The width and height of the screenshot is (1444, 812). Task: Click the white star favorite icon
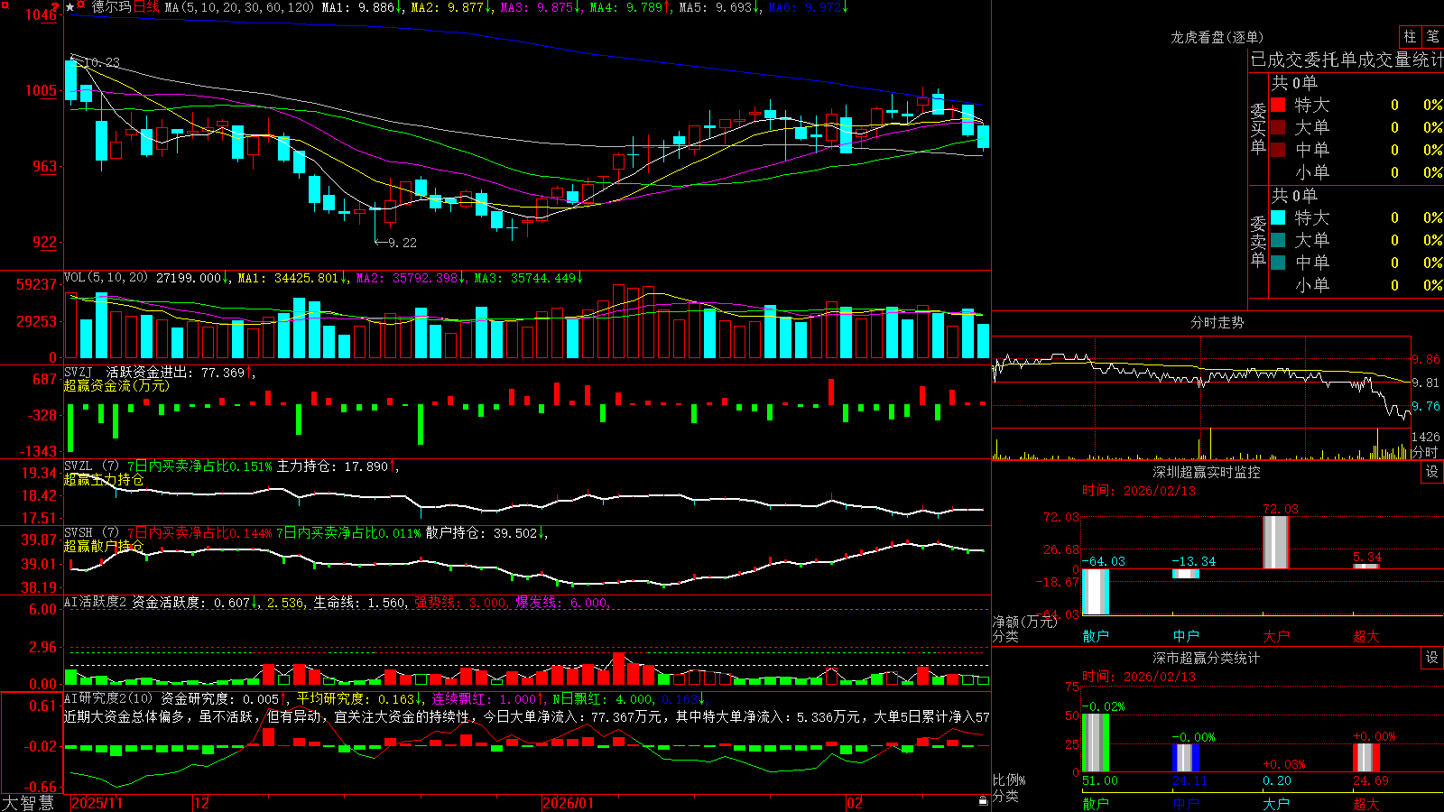pyautogui.click(x=70, y=7)
